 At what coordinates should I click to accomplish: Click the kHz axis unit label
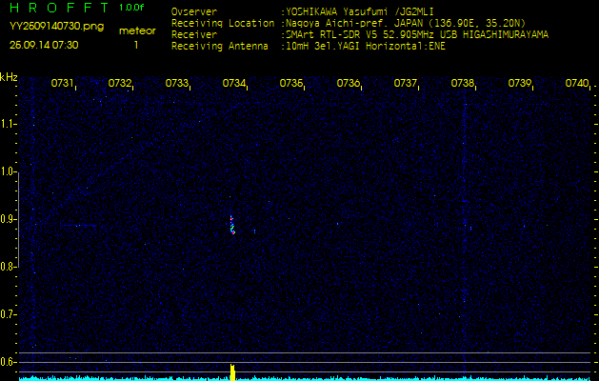10,77
